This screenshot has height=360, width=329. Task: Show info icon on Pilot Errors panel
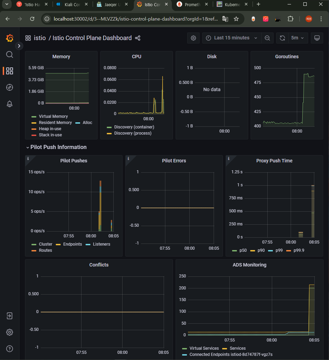coord(128,158)
